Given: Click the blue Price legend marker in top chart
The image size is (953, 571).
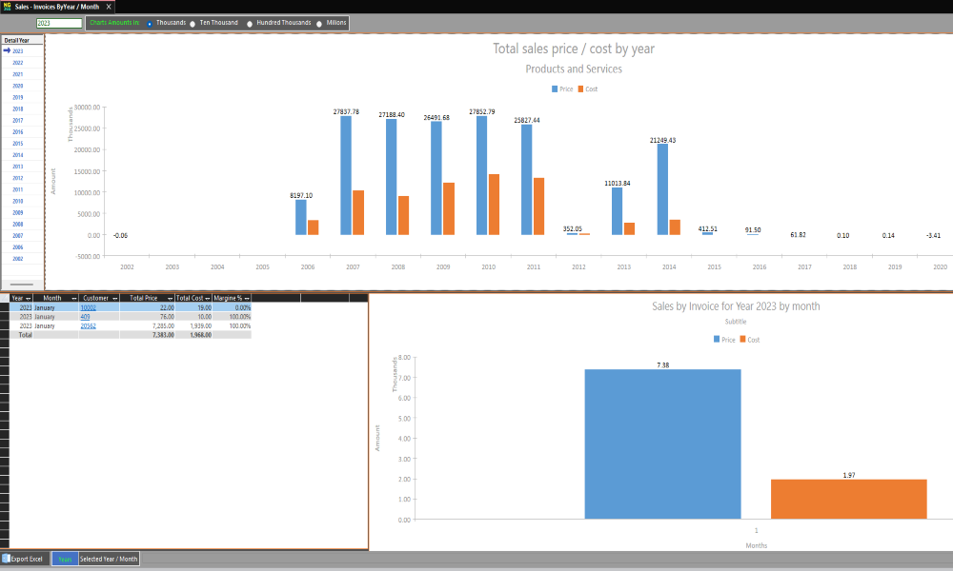Looking at the screenshot, I should 555,89.
